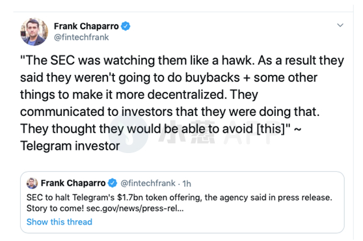363x241 pixels.
Task: Open Frank Chaparro's name in the quoted tweet
Action: pos(73,183)
